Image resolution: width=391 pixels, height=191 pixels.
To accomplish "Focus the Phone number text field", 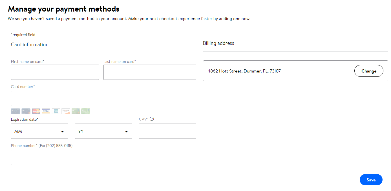I will click(103, 157).
